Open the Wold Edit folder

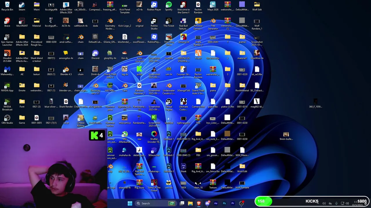coord(242,168)
